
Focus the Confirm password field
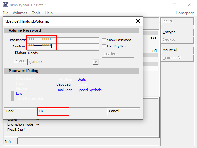[x=63, y=46]
